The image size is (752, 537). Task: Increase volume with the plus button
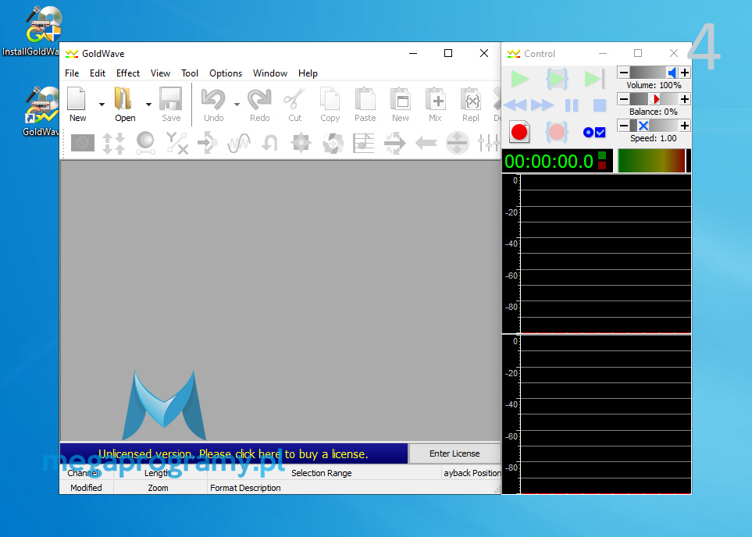(685, 73)
